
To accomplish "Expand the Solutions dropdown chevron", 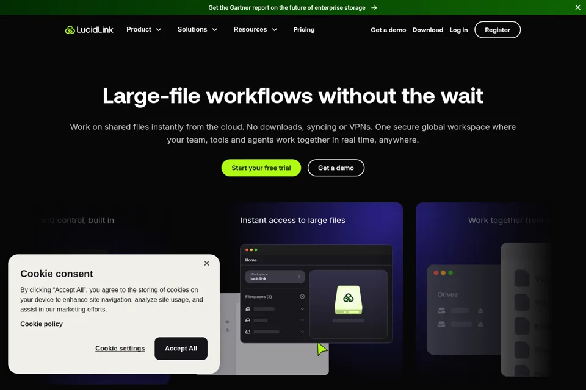I will (215, 30).
